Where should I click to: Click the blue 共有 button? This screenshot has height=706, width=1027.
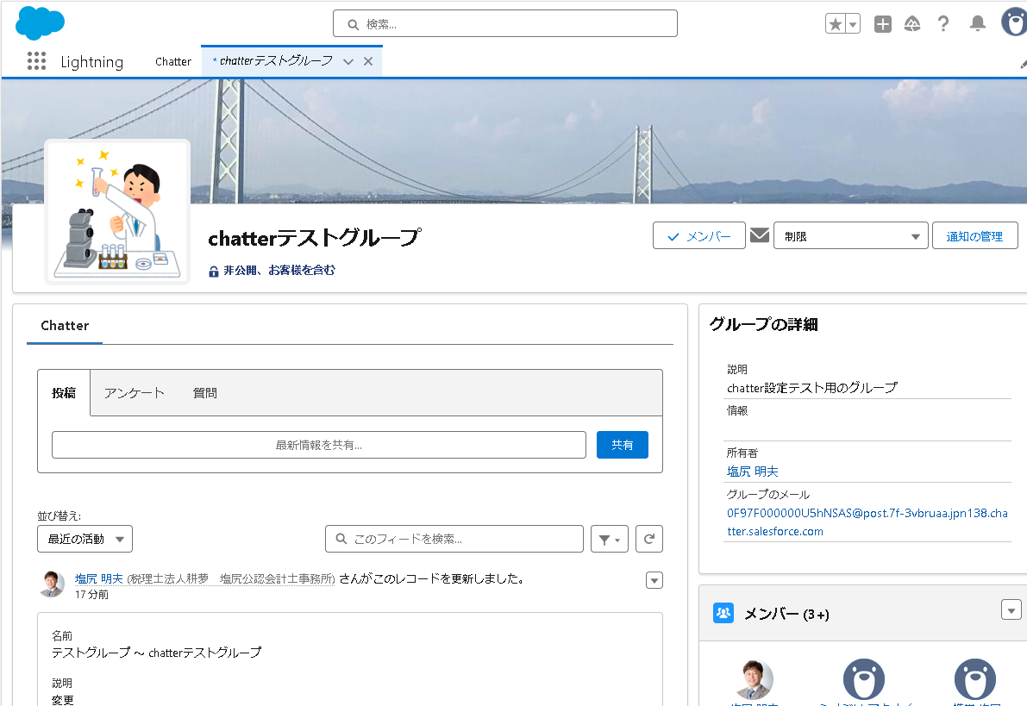click(x=623, y=445)
